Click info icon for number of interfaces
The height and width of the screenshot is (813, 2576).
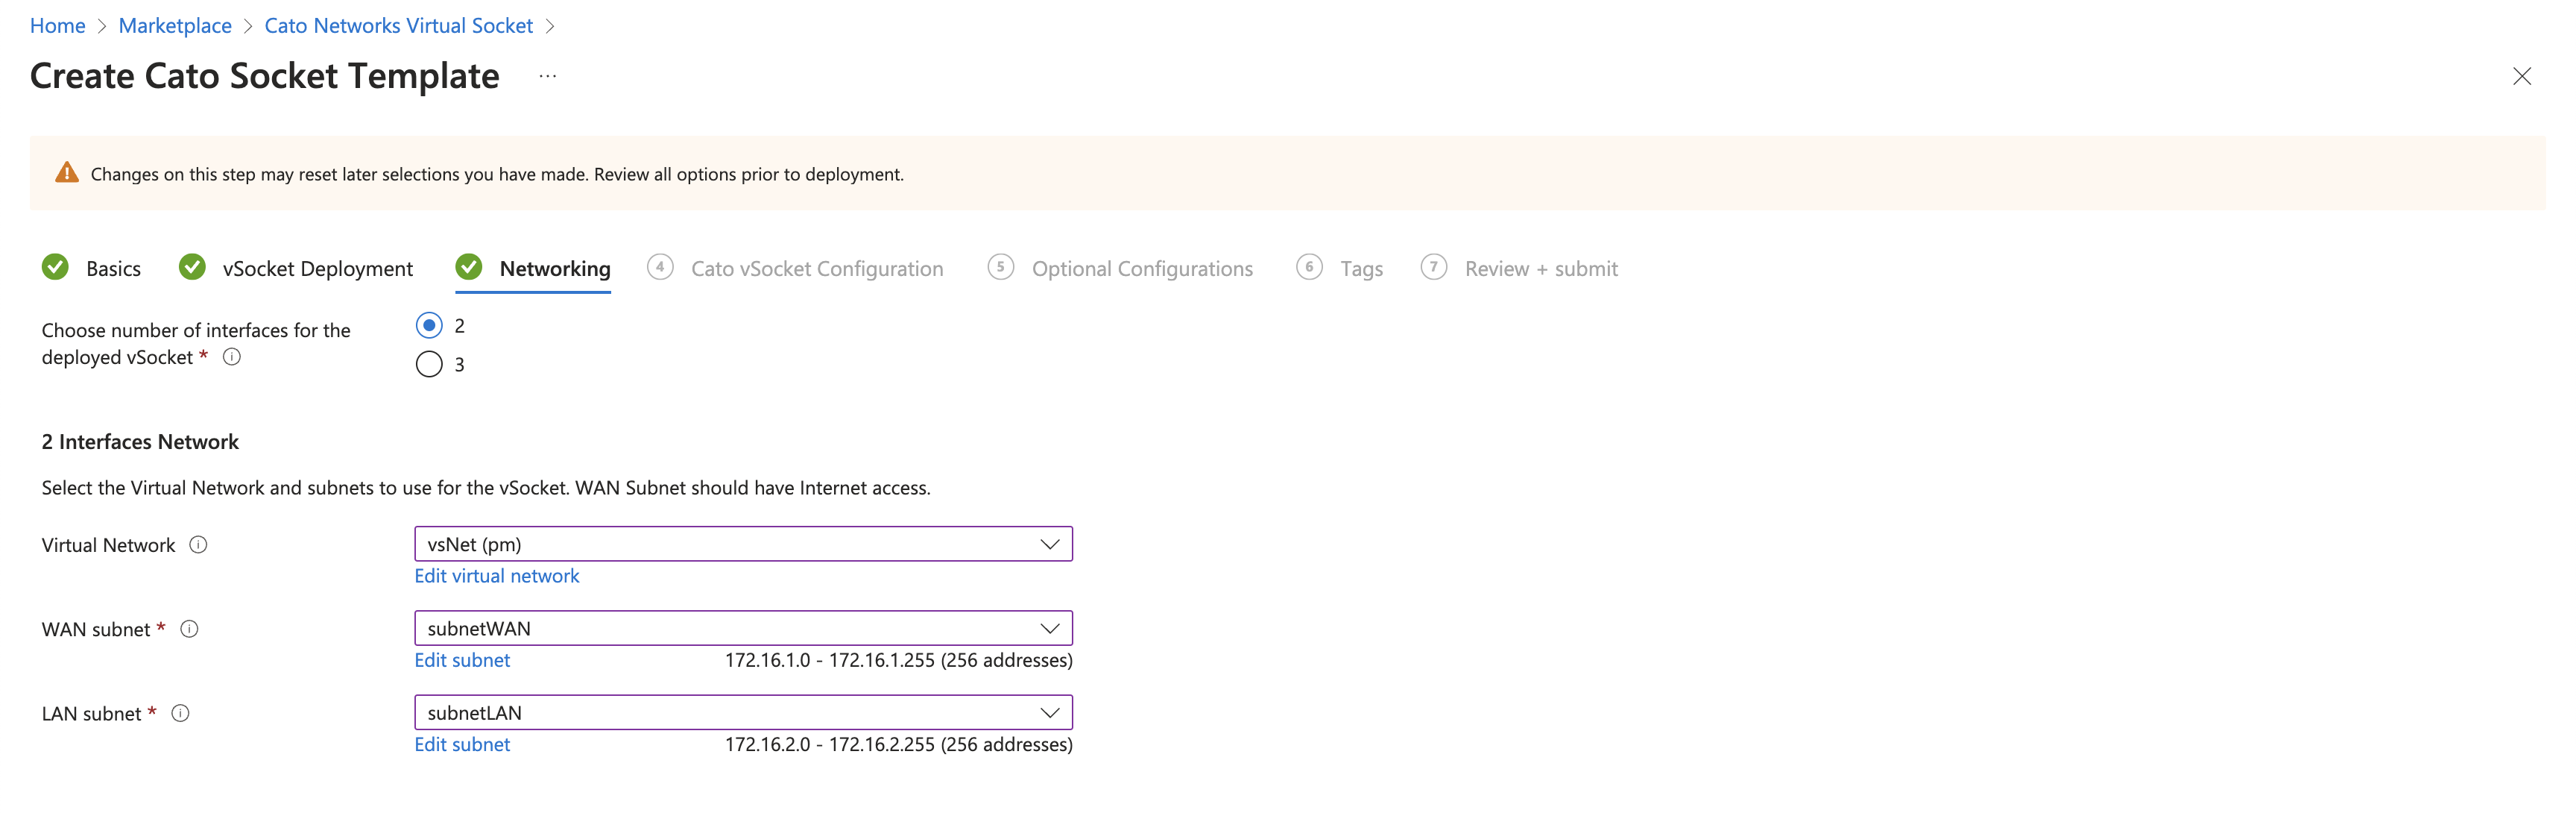click(232, 357)
